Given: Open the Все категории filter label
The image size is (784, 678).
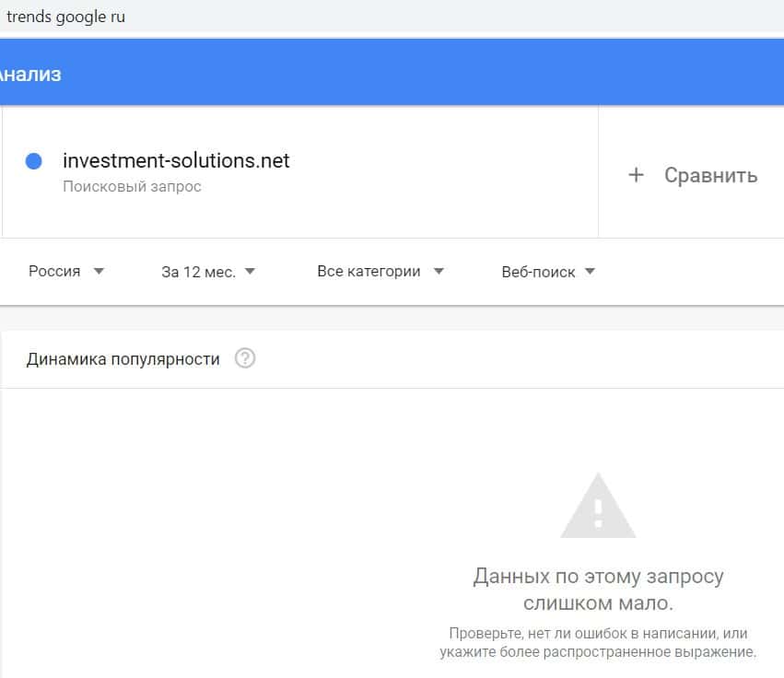Looking at the screenshot, I should coord(369,272).
